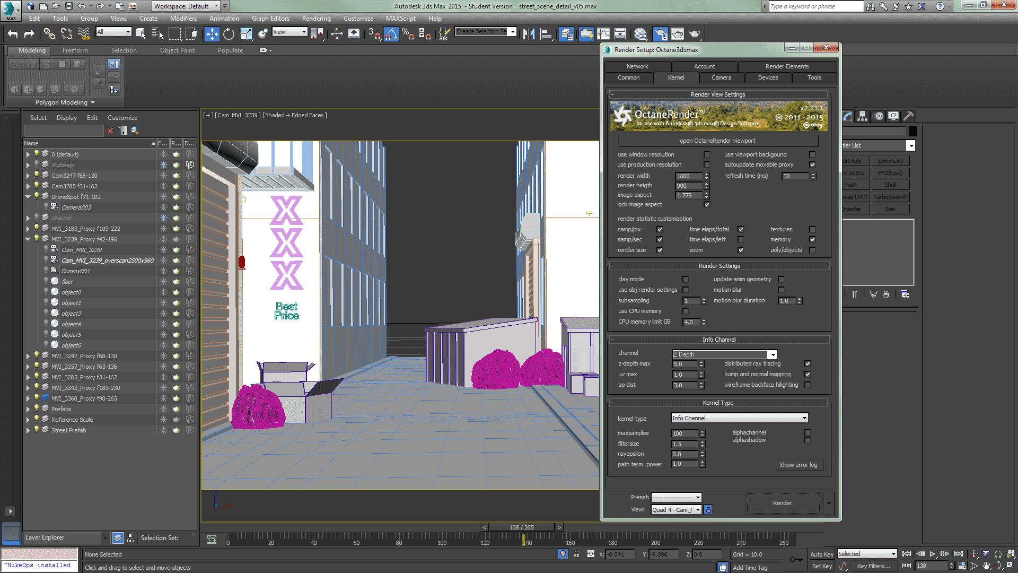Open the MAXScript menu
This screenshot has width=1018, height=573.
pyautogui.click(x=401, y=19)
